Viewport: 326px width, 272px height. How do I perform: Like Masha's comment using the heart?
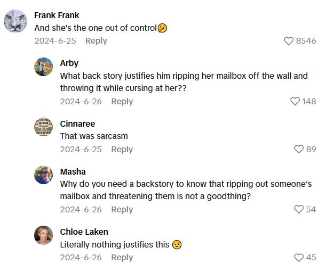299,209
